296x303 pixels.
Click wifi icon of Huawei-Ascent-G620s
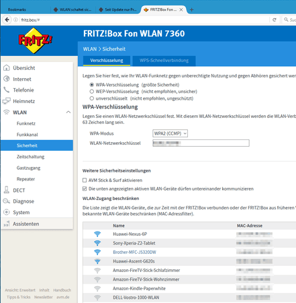point(97,261)
